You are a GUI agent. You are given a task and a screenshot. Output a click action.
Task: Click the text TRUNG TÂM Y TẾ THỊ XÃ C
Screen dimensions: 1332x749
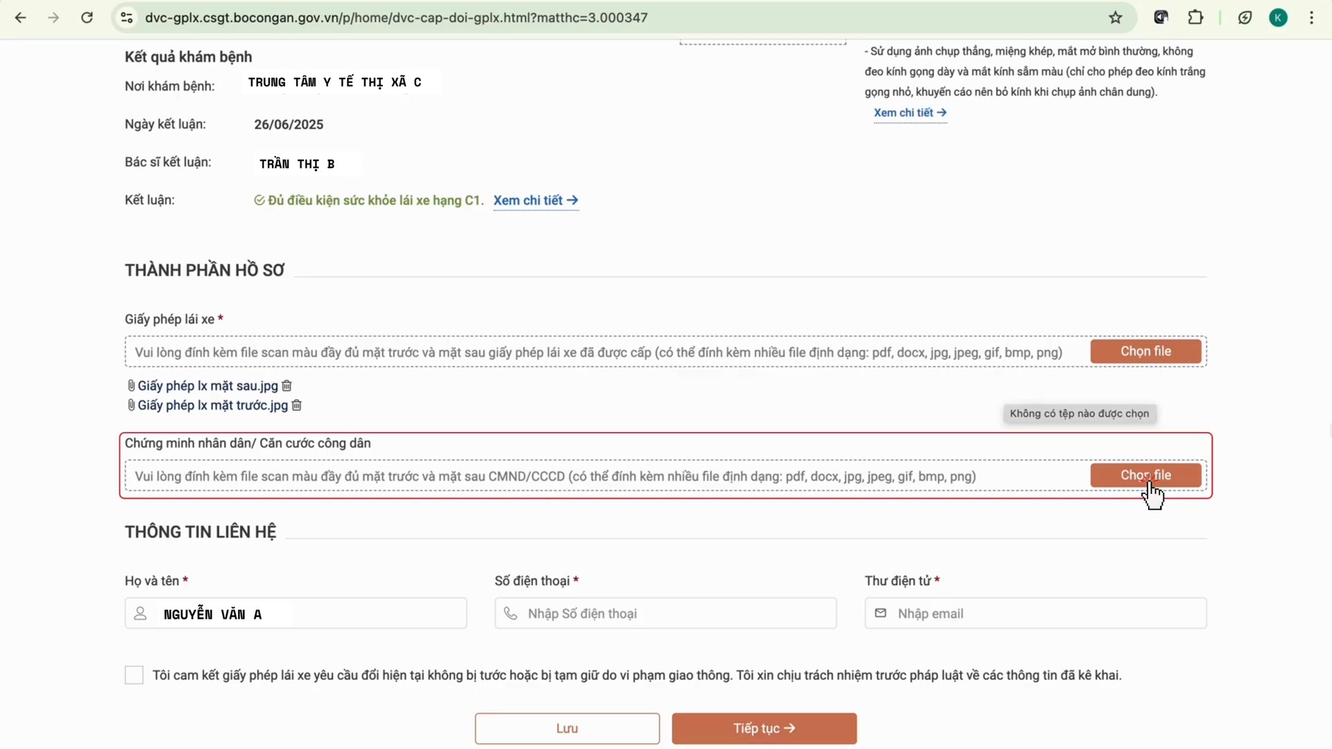(x=334, y=83)
